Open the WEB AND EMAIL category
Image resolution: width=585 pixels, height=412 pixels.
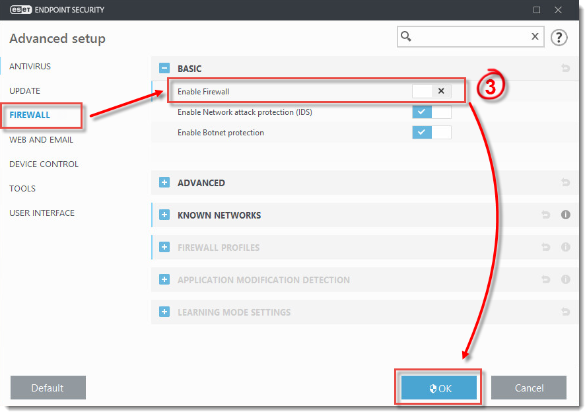pyautogui.click(x=41, y=139)
